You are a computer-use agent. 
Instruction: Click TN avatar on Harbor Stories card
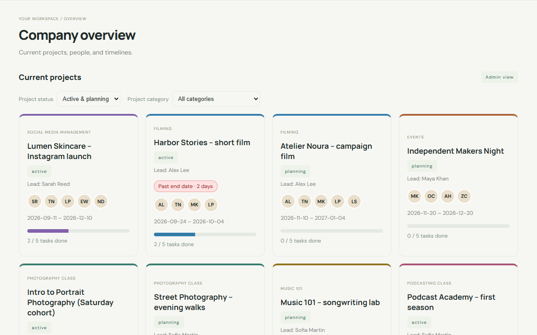178,205
